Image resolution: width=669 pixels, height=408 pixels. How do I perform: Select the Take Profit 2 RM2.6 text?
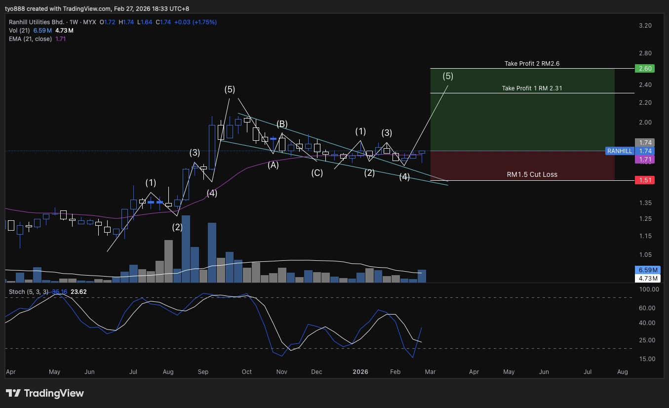point(532,64)
